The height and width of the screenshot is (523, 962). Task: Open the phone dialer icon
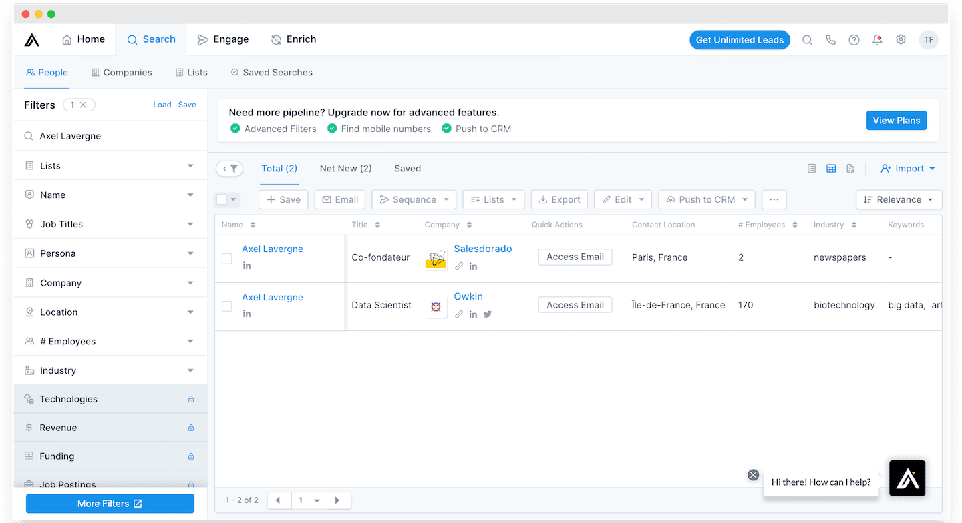[830, 40]
